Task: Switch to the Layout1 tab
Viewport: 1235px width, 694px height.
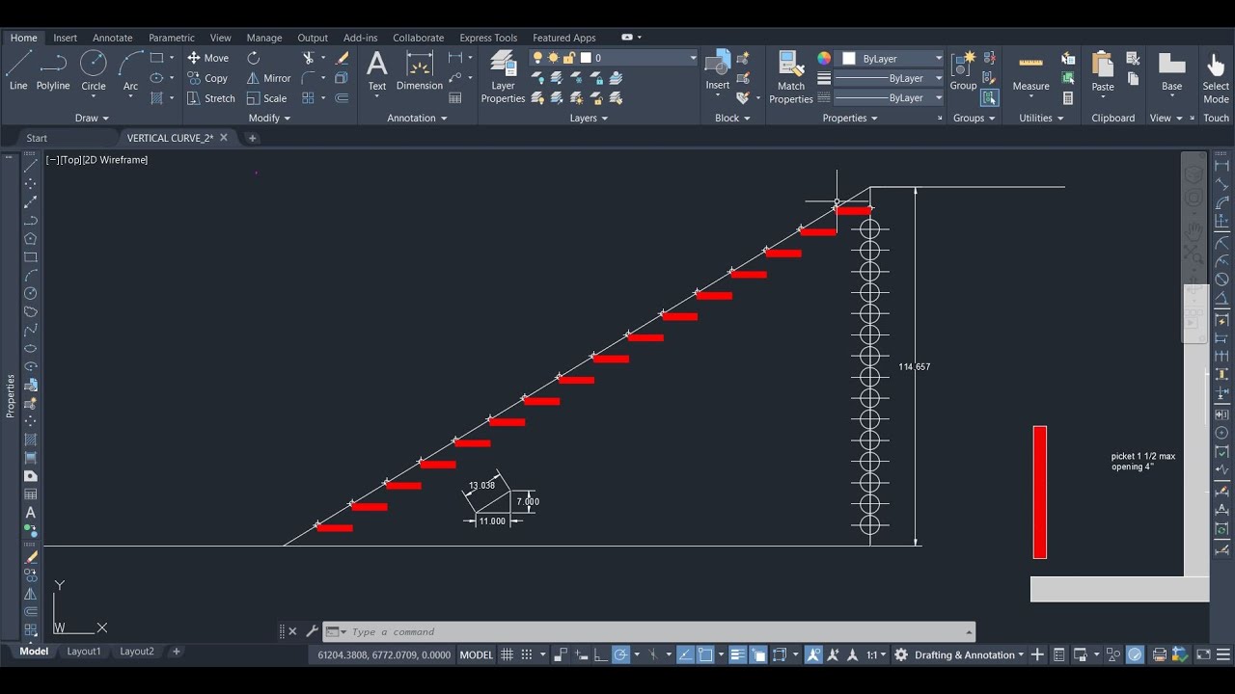Action: 84,652
